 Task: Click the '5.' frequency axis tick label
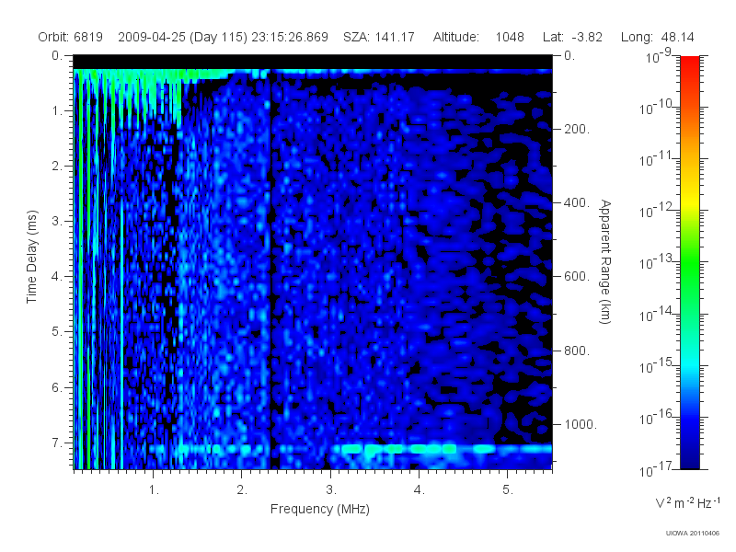click(x=508, y=490)
